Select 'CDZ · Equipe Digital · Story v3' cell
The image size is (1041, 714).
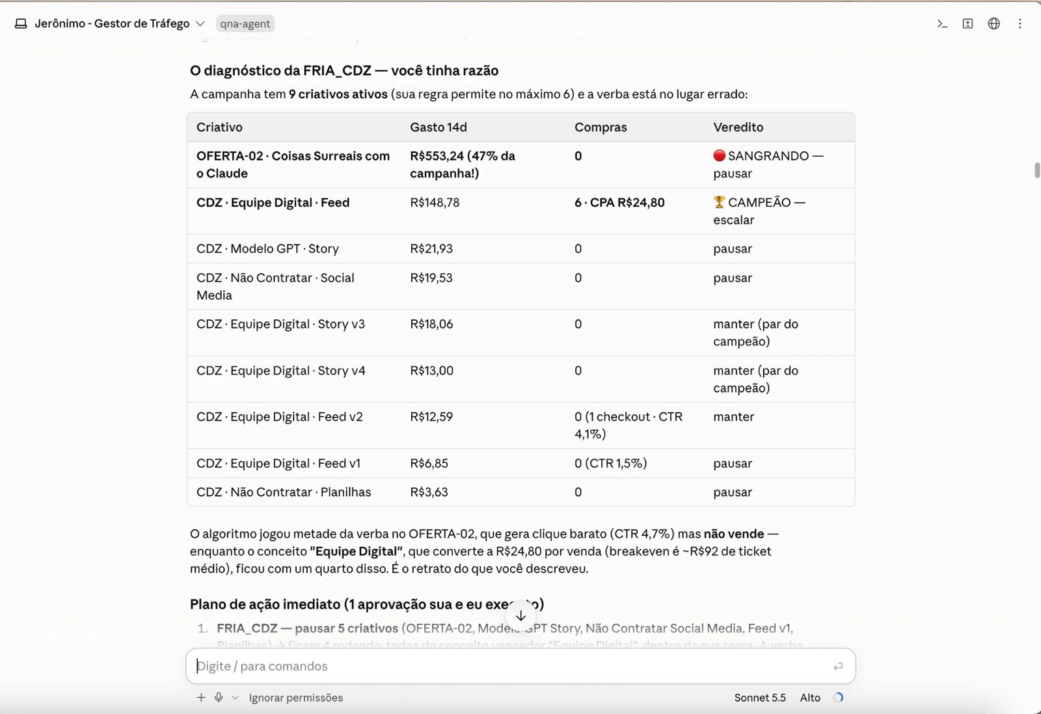281,324
